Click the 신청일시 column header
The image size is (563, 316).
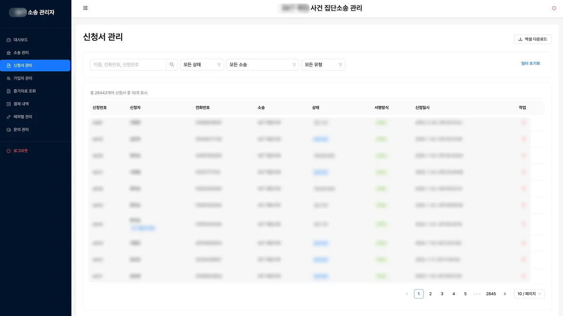click(x=422, y=108)
